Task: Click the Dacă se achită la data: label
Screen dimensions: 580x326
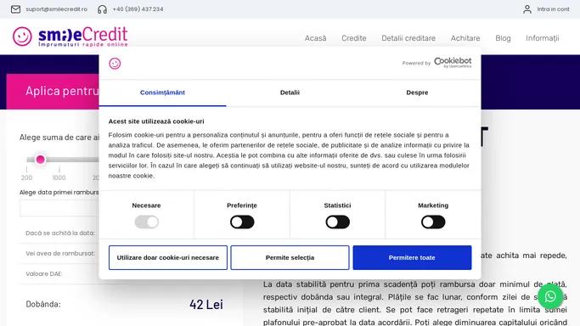Action: coord(60,233)
